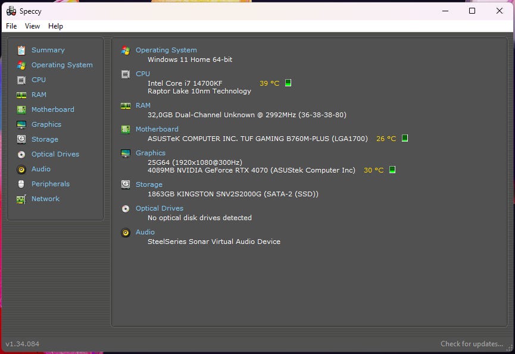Click the Storage icon in main panel
Screen dimensions: 515x354
click(126, 184)
